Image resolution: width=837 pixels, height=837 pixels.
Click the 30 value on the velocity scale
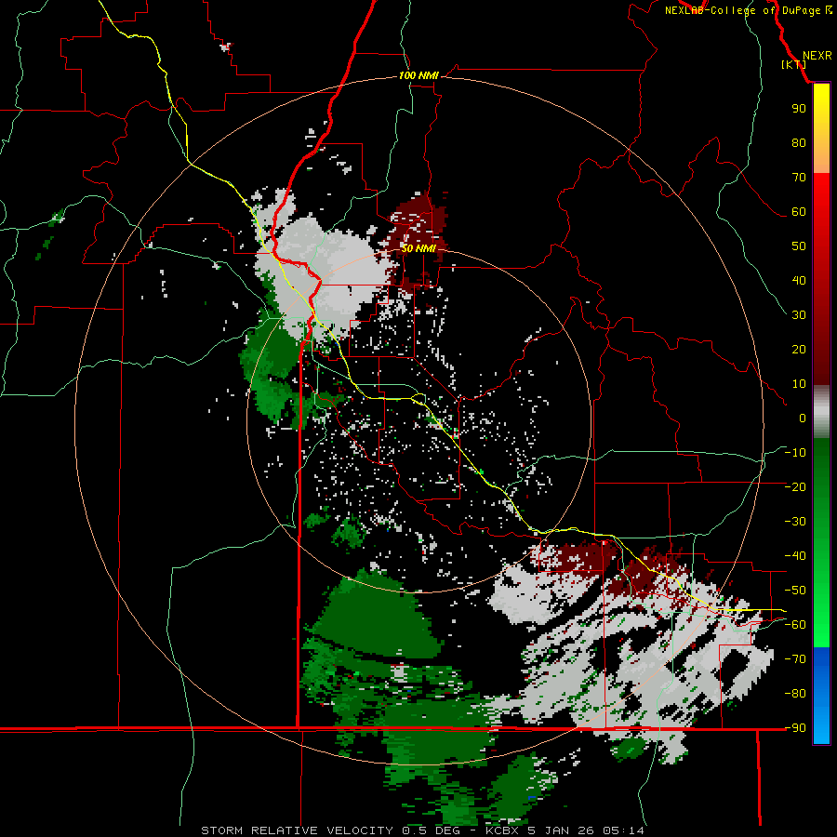[x=799, y=315]
